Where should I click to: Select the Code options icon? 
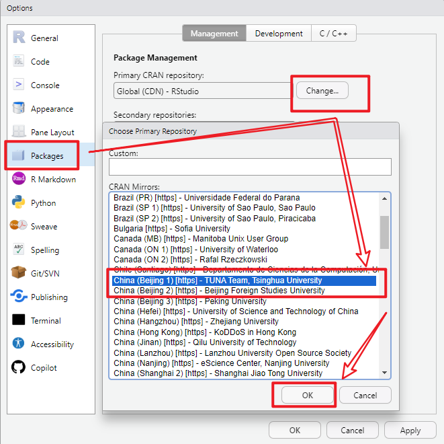[19, 62]
